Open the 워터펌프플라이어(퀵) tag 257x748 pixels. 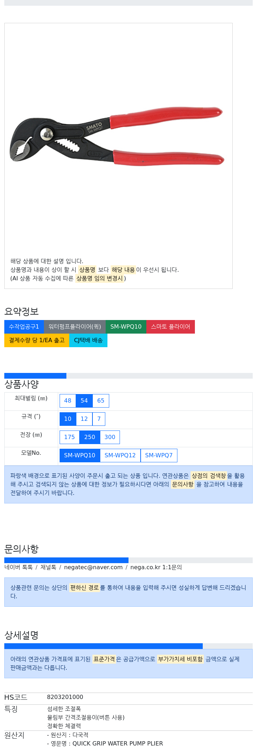75,327
